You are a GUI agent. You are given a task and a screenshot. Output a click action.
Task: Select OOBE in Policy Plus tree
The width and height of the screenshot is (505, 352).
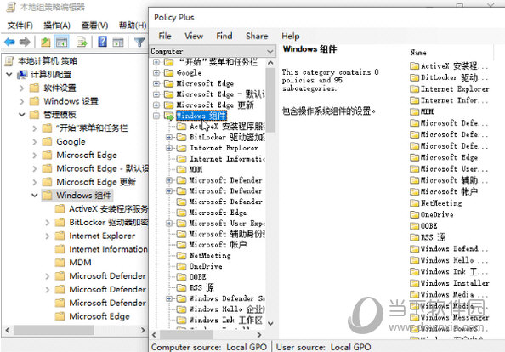[198, 277]
